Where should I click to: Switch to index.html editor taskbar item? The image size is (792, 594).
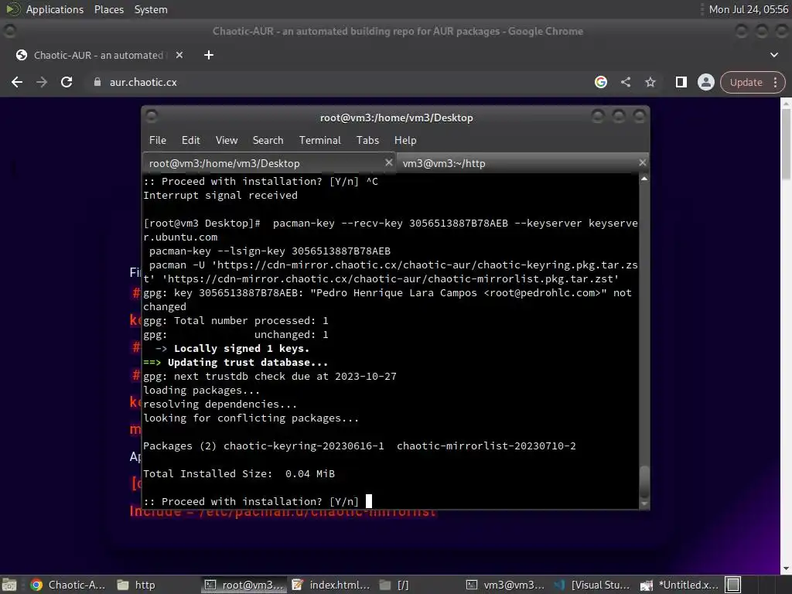point(331,585)
